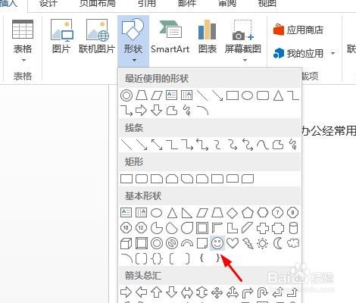Open the 引用 references tab
Viewport: 356px width, 303px height.
pyautogui.click(x=147, y=4)
